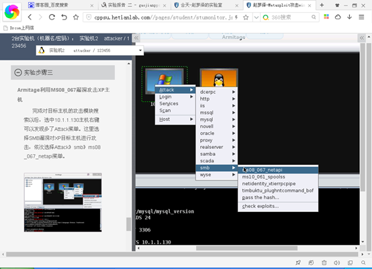Choose check exploits... option

tap(278, 206)
